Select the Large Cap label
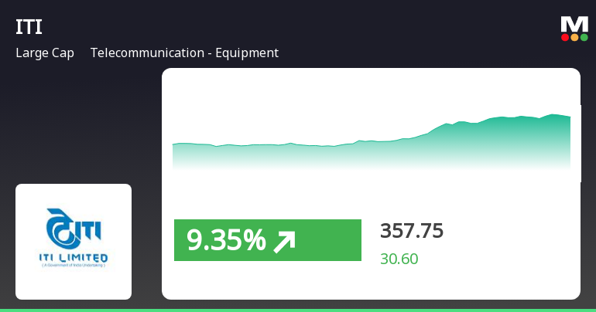The height and width of the screenshot is (312, 596). [x=45, y=53]
